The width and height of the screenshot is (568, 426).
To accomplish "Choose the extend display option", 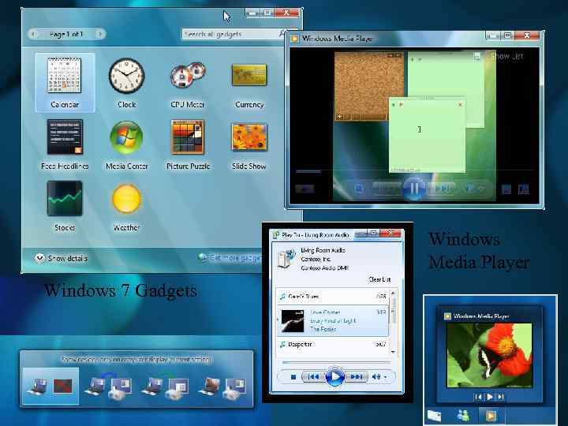I will point(165,386).
